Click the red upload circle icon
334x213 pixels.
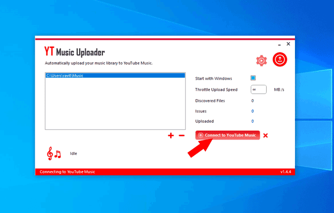[280, 59]
